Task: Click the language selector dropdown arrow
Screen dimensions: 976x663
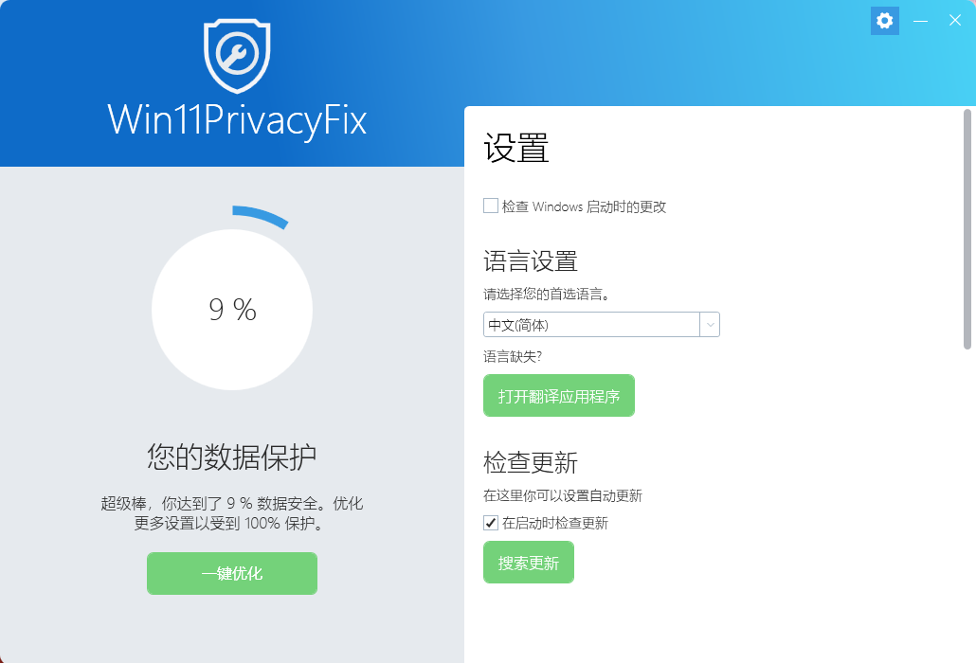Action: (710, 325)
